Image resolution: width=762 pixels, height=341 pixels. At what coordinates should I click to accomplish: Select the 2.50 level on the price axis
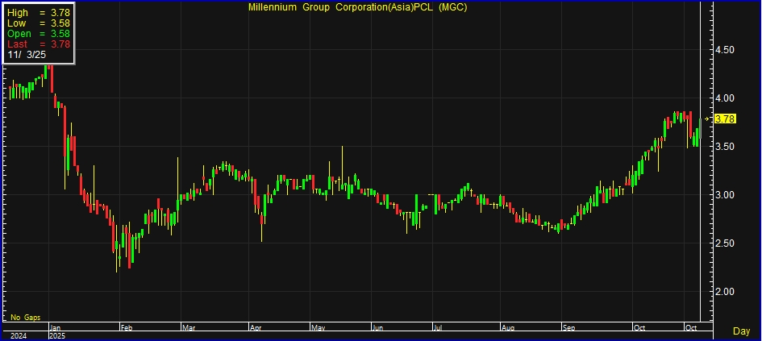725,243
